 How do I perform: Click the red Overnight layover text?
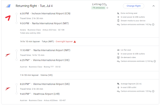tap(64, 41)
